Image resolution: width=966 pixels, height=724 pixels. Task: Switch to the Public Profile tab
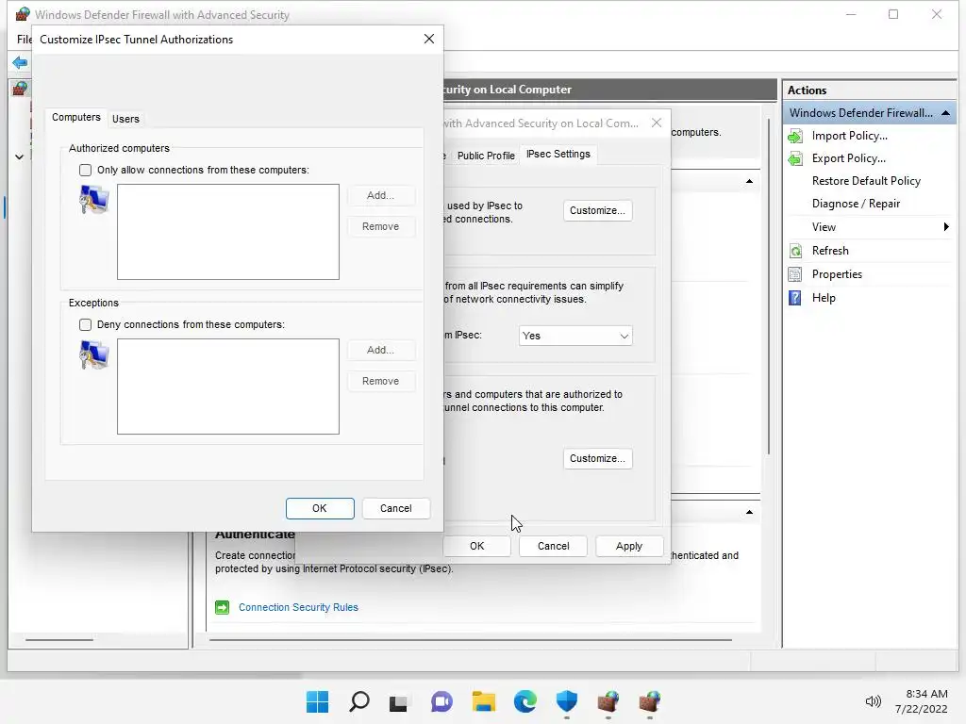(x=486, y=156)
